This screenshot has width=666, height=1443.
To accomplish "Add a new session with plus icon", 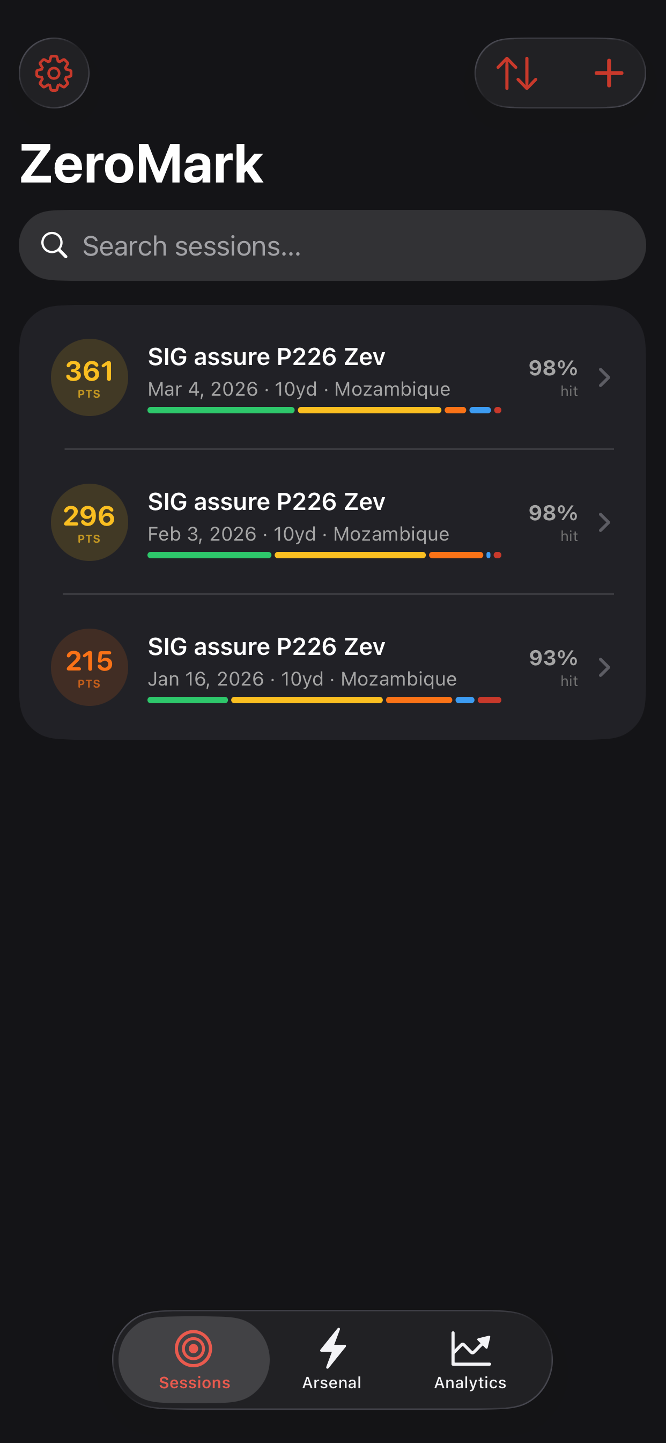I will (x=609, y=73).
